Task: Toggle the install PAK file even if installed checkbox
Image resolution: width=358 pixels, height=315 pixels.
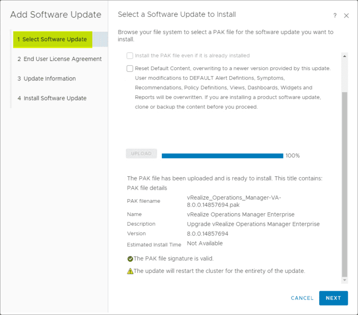Action: pos(130,56)
